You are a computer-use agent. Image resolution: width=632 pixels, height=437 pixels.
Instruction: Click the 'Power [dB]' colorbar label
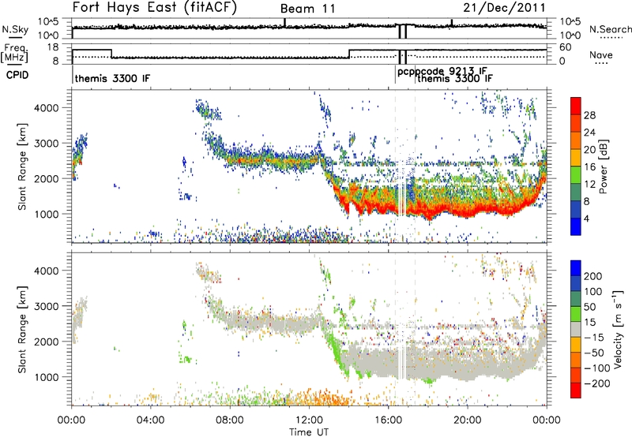pyautogui.click(x=604, y=166)
